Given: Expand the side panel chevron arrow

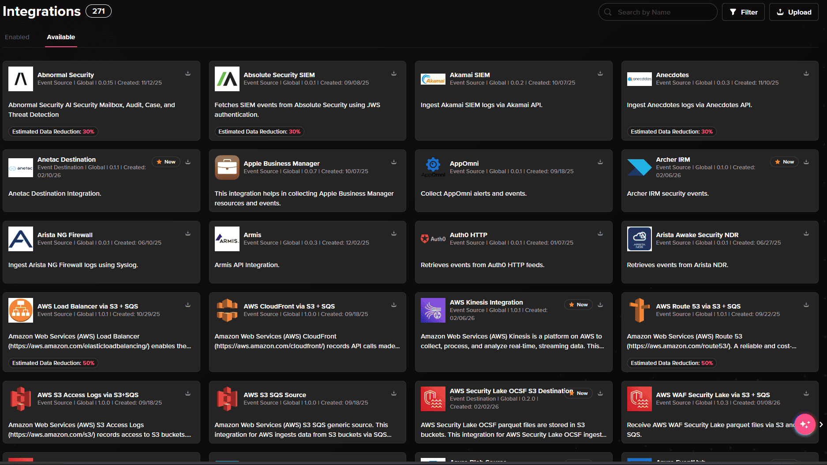Looking at the screenshot, I should tap(821, 424).
